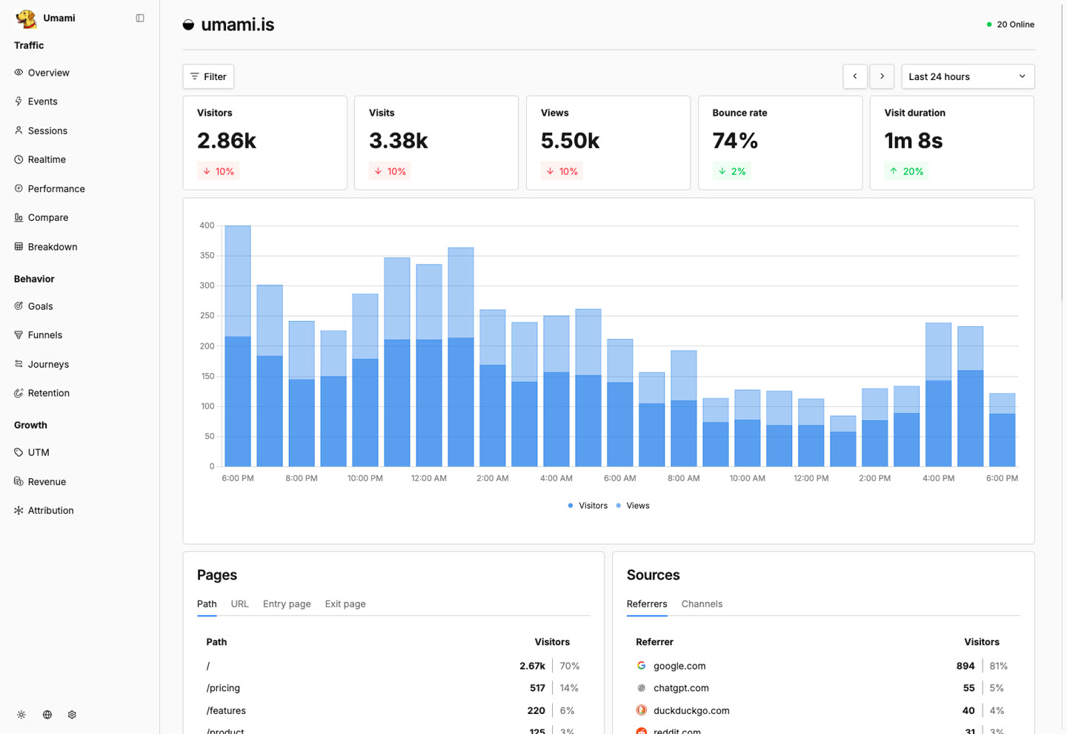1067x734 pixels.
Task: Click the chatgpt.com referrer favicon
Action: [642, 688]
